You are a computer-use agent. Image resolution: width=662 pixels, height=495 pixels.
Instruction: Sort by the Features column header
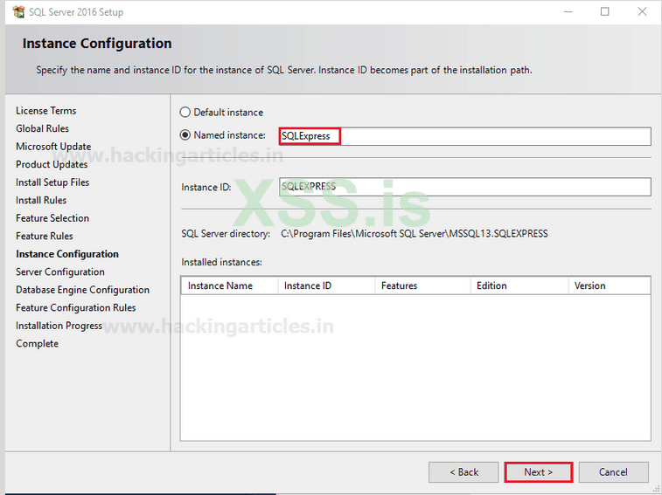pyautogui.click(x=422, y=285)
